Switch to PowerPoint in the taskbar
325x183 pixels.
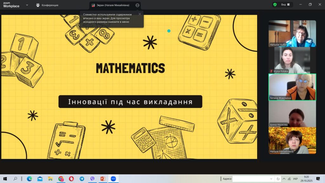coord(103,179)
